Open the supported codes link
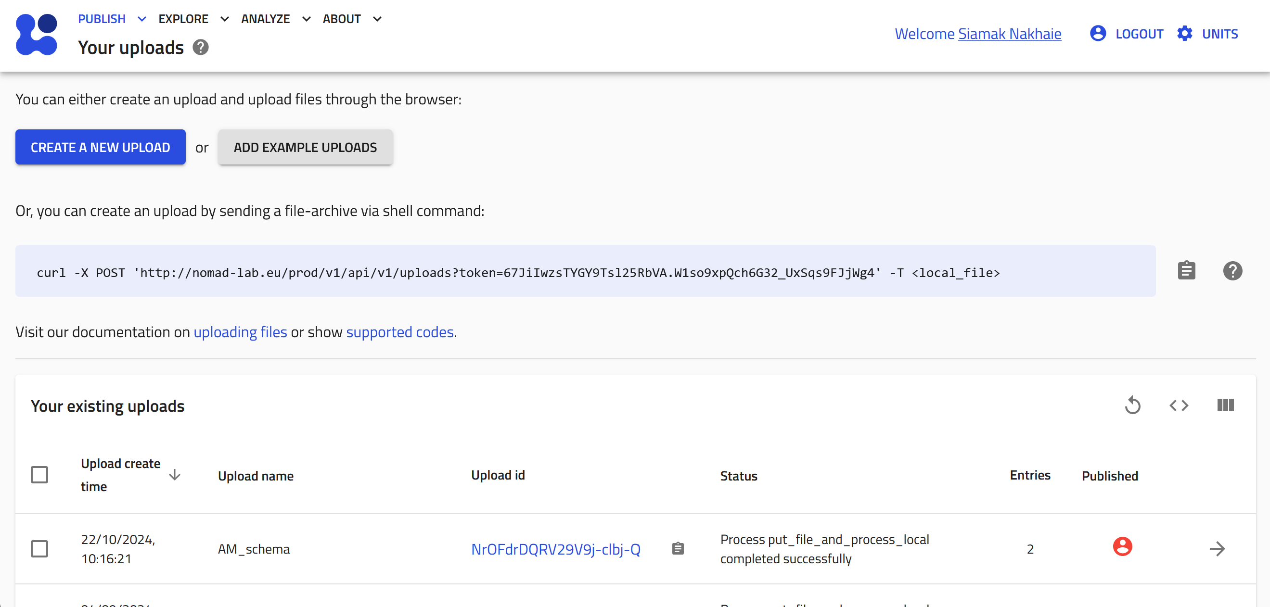The image size is (1270, 607). pos(400,331)
